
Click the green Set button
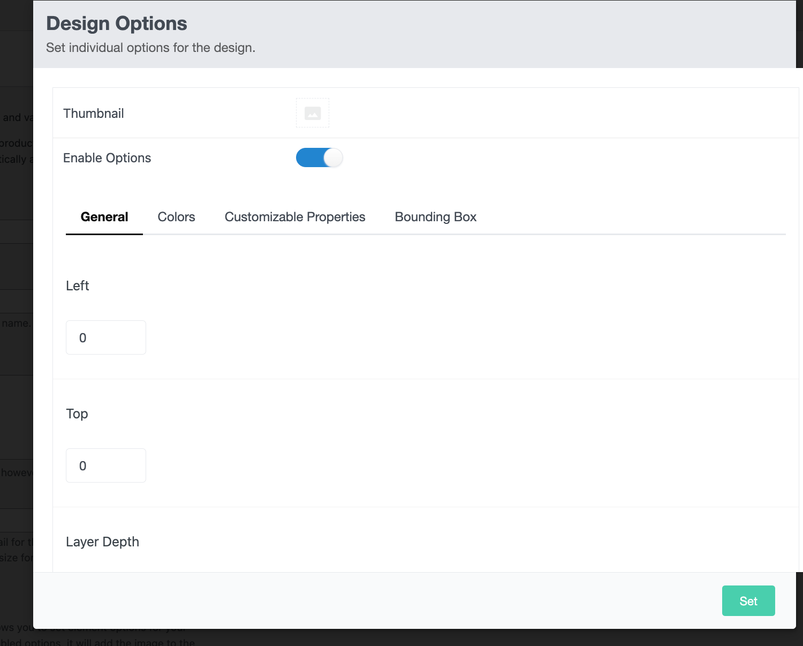[748, 600]
